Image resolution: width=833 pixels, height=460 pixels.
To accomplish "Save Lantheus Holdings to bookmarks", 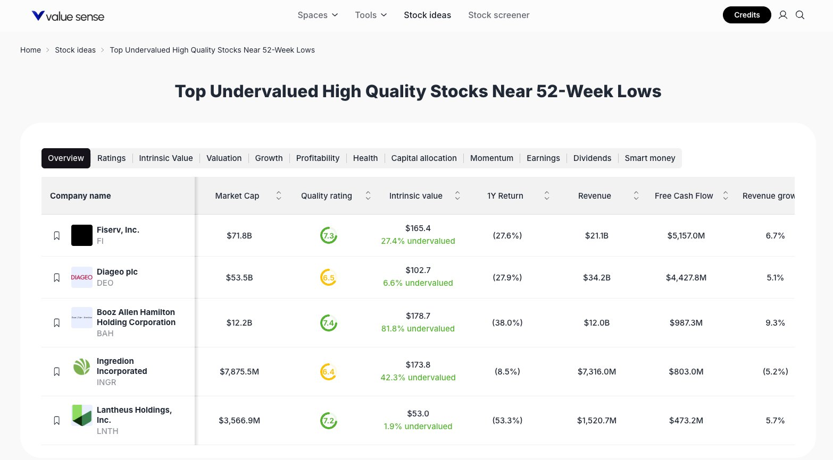I will (57, 421).
